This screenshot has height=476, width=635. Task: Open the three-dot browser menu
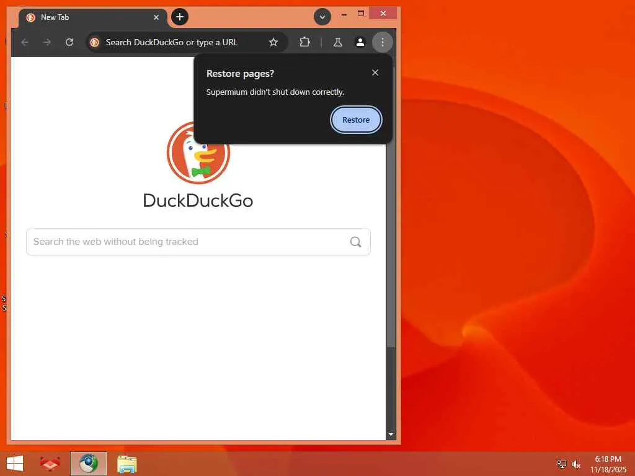[382, 42]
